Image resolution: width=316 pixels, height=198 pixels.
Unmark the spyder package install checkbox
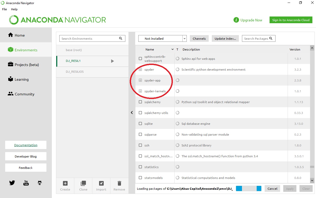140,69
